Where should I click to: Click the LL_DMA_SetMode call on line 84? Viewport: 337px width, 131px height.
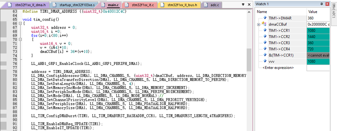pos(95,96)
